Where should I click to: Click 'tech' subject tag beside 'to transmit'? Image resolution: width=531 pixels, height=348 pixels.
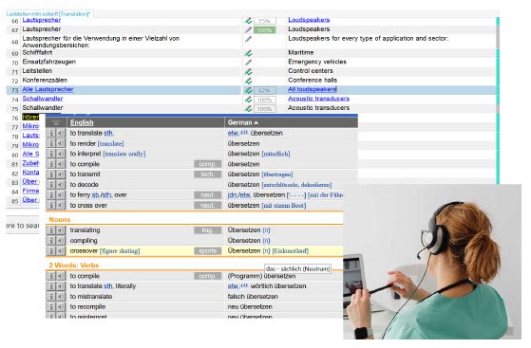(x=208, y=174)
